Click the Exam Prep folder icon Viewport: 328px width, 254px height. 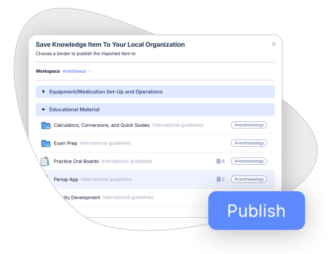click(x=46, y=143)
